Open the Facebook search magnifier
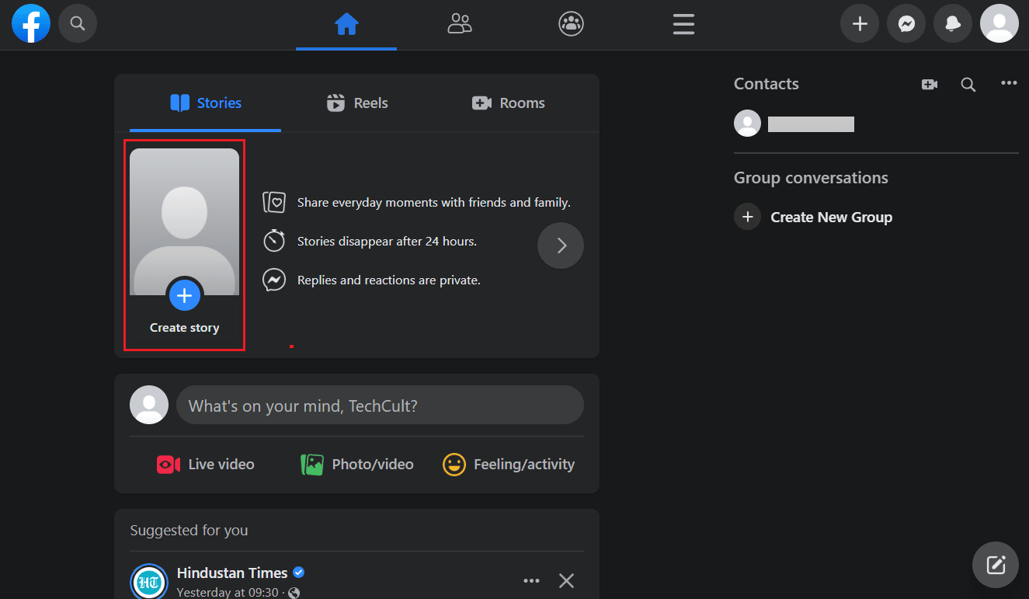This screenshot has width=1029, height=599. click(x=78, y=23)
